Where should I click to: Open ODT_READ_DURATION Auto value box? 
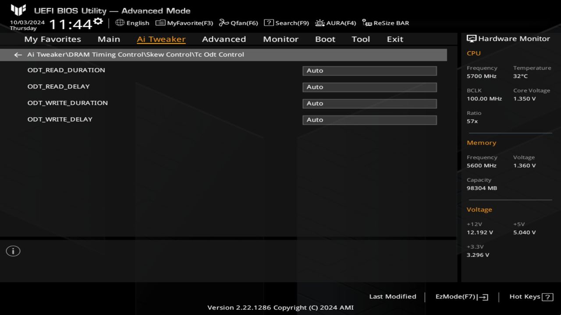click(369, 71)
